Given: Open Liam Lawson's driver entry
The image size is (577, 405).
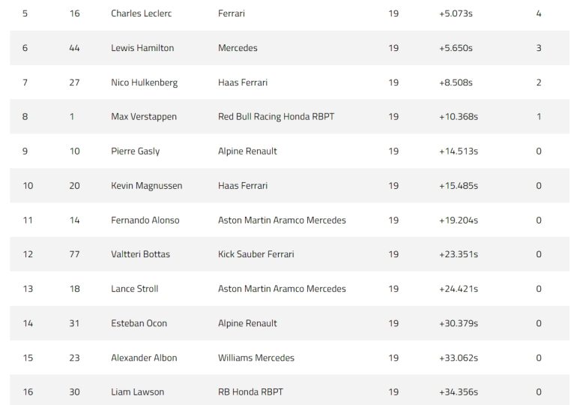Looking at the screenshot, I should 137,392.
